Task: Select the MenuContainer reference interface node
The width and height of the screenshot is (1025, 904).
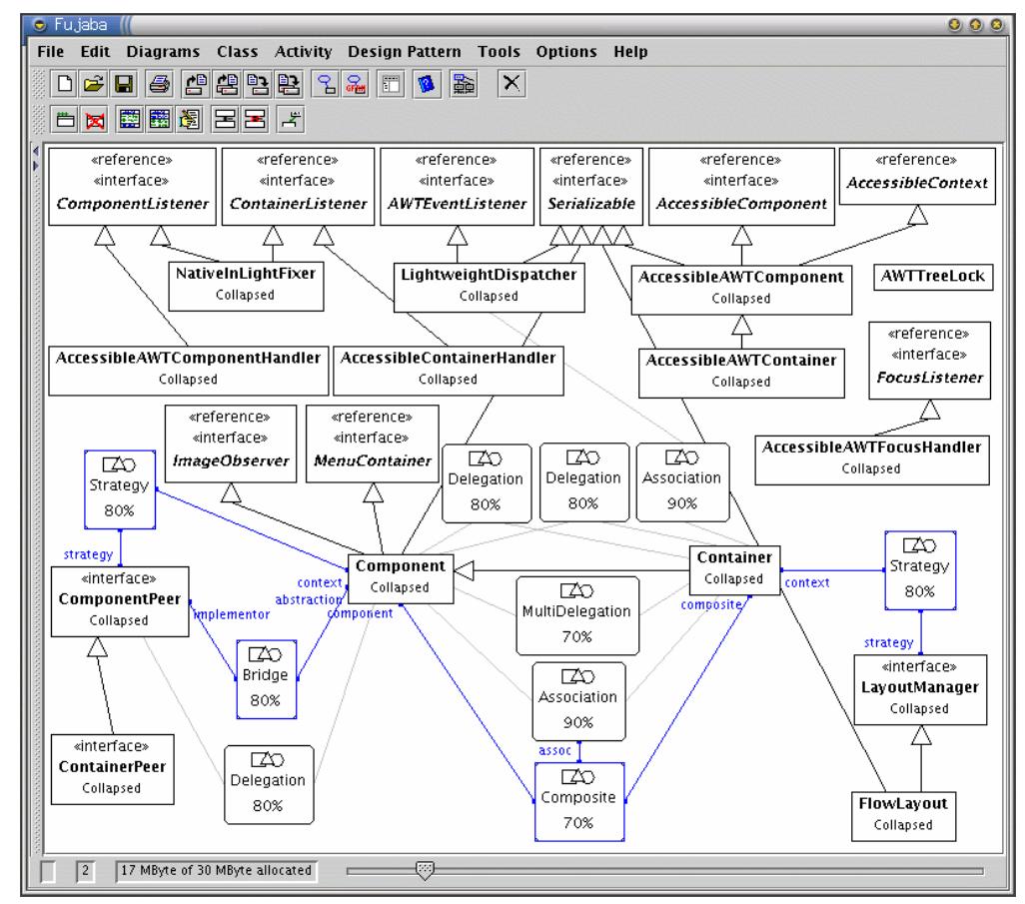Action: 373,444
